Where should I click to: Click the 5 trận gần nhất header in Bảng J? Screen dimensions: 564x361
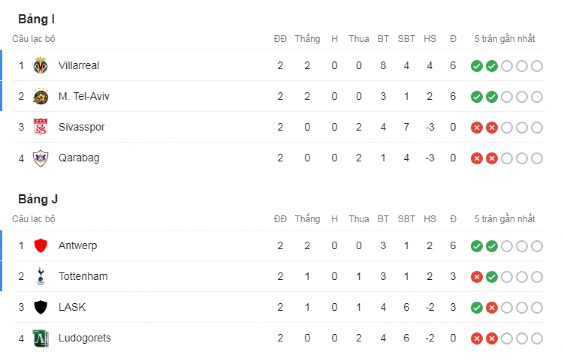pos(505,219)
